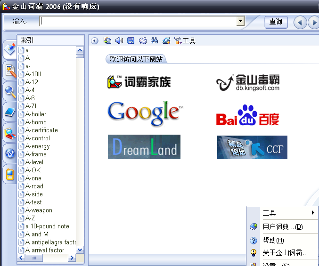Click the 查询 search button
The width and height of the screenshot is (319, 266).
coord(276,22)
